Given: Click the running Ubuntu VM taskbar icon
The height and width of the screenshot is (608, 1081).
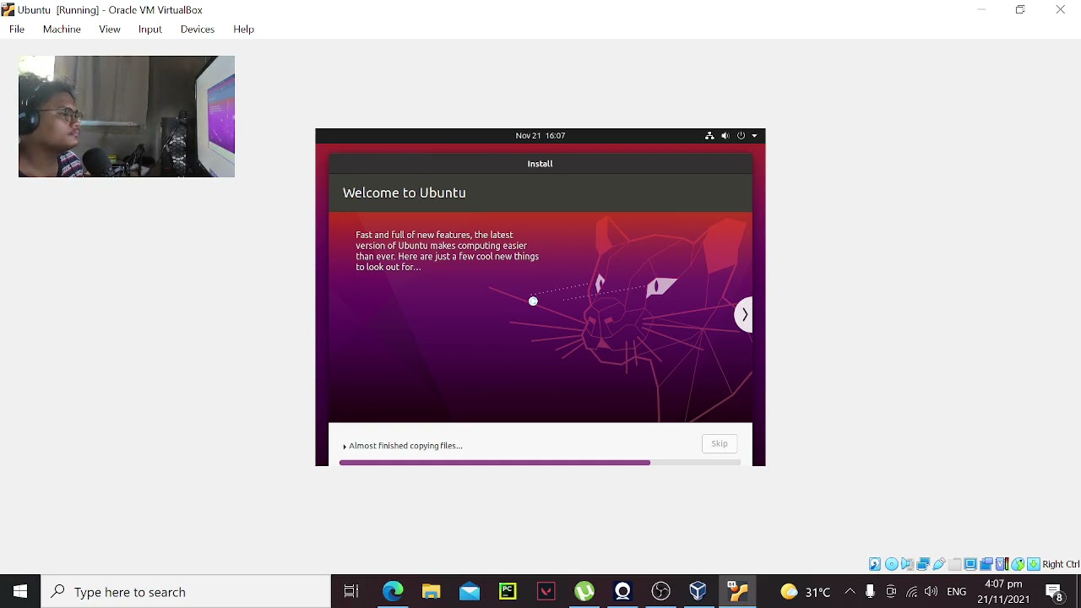Looking at the screenshot, I should point(737,592).
